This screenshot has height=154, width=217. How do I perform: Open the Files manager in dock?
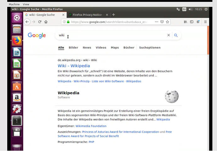[x=17, y=29]
